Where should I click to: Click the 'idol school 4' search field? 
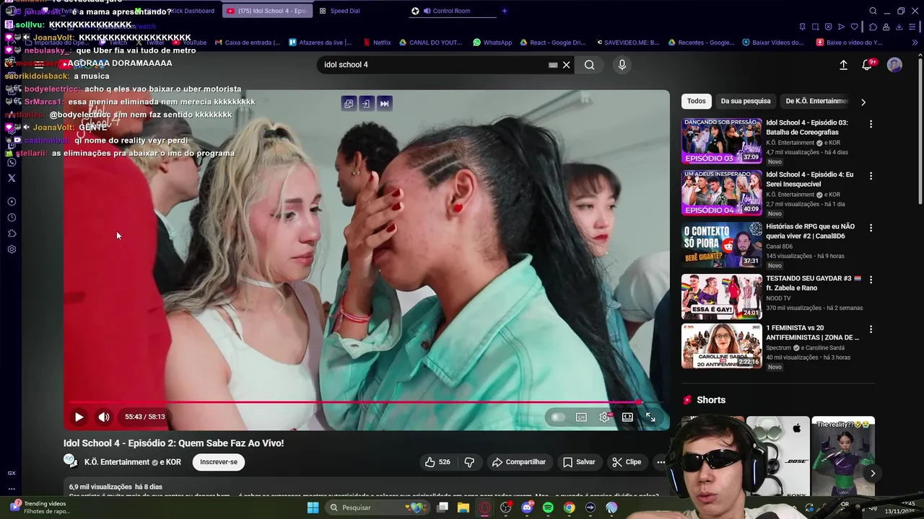[x=432, y=65]
